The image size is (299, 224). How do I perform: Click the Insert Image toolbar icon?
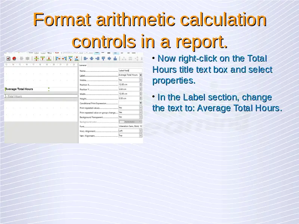tap(8, 59)
